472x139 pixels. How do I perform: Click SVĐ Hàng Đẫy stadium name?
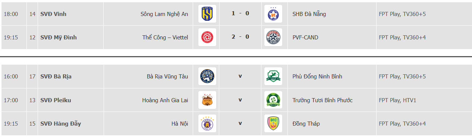60,124
